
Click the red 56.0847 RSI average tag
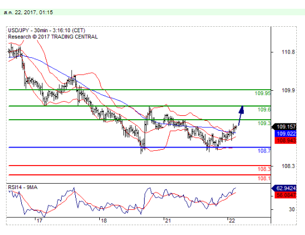pyautogui.click(x=285, y=195)
